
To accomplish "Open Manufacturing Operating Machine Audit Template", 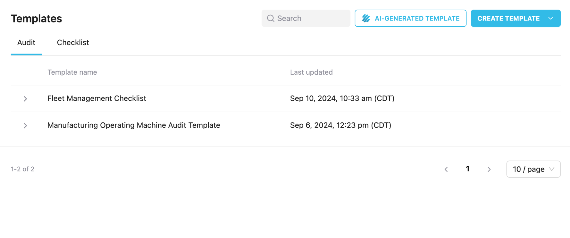I will tap(134, 125).
